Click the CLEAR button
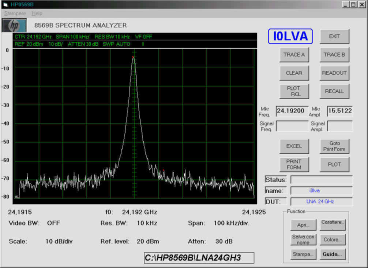This screenshot has width=368, height=268. (294, 73)
